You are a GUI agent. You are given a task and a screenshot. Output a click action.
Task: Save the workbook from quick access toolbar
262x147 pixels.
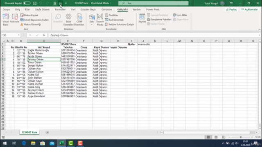pos(35,3)
